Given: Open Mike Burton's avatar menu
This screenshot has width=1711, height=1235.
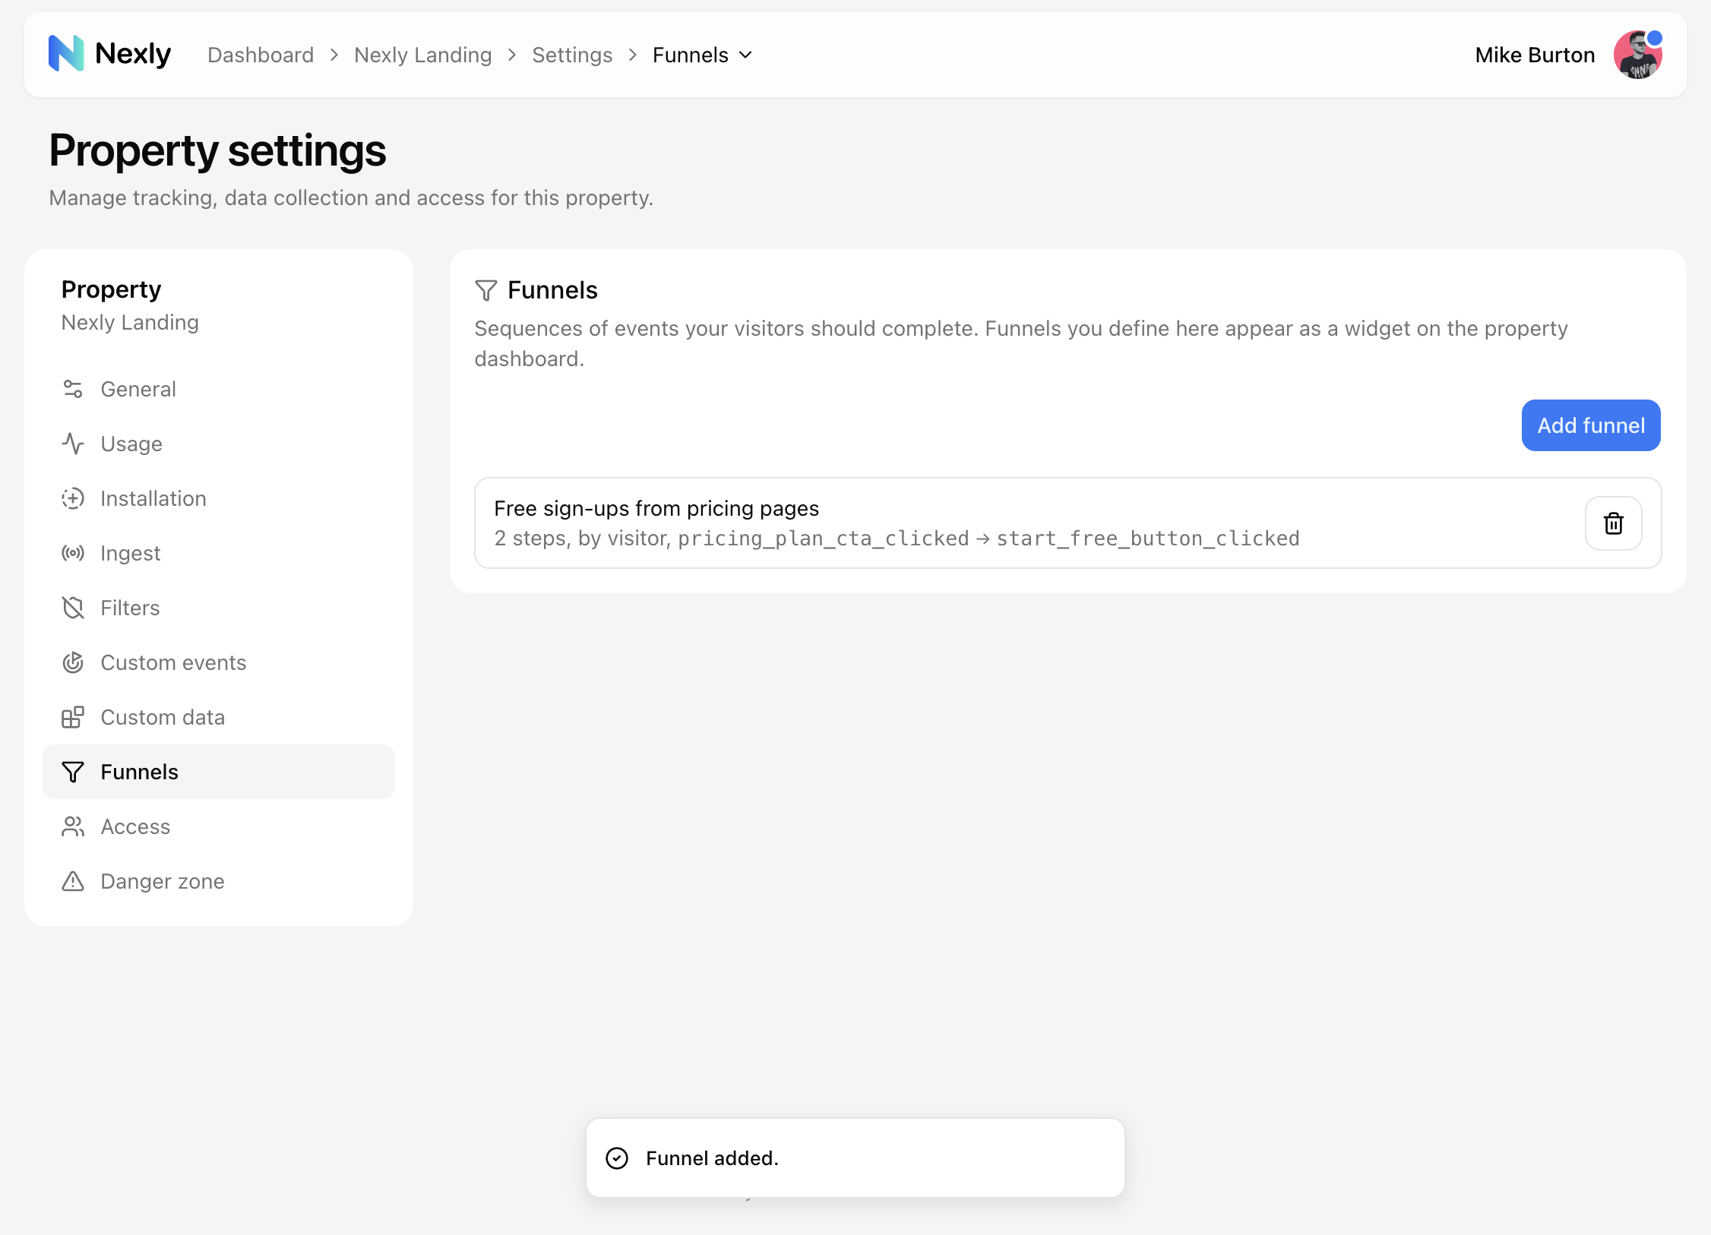Looking at the screenshot, I should 1638,55.
